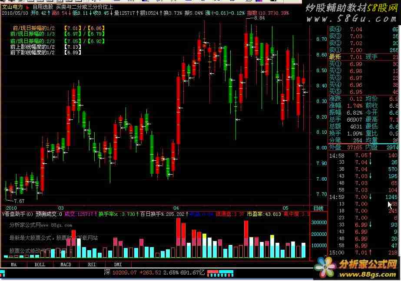Click the 深 10209.07 index in status bar
The image size is (401, 281).
[x=120, y=273]
